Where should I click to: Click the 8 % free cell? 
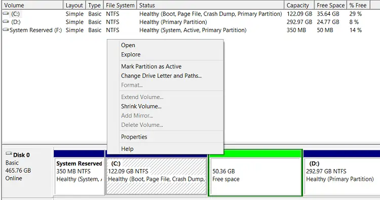pyautogui.click(x=354, y=22)
